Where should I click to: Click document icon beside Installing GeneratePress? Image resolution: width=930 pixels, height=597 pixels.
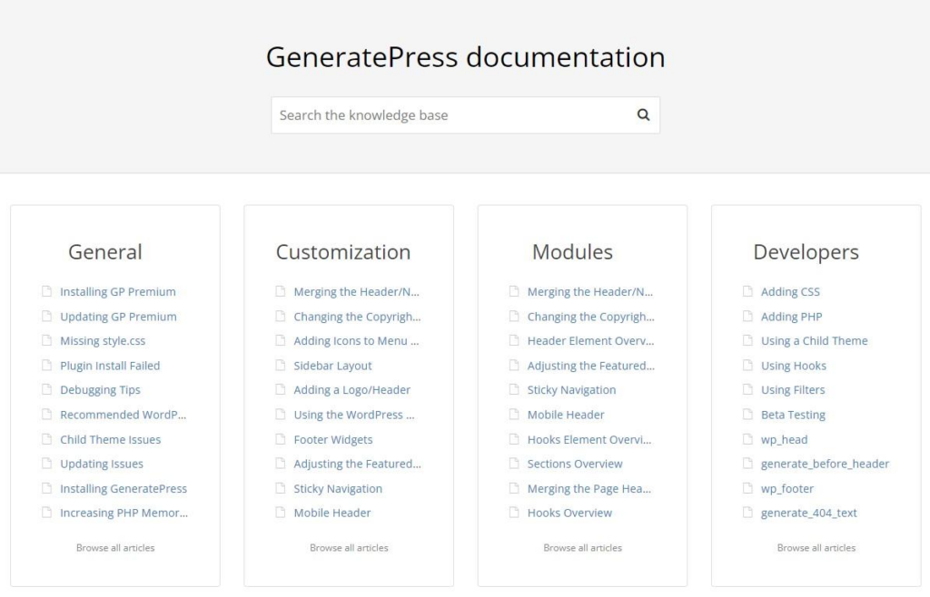point(47,489)
